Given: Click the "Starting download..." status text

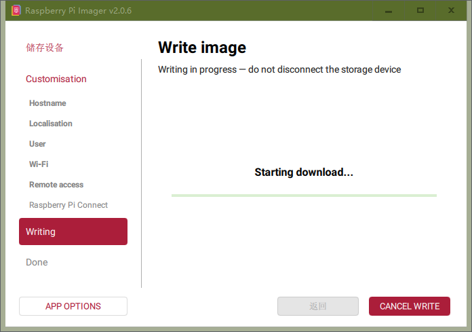Looking at the screenshot, I should pos(304,172).
